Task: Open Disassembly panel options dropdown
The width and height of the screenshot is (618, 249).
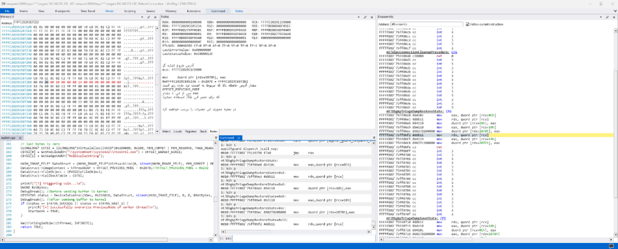Action: (602, 18)
